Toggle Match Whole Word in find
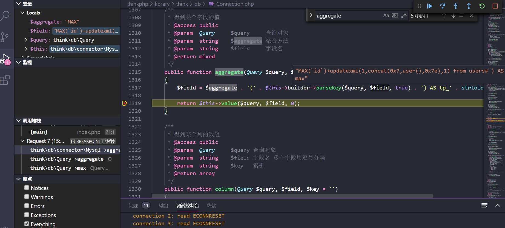This screenshot has width=505, height=228. [x=395, y=16]
